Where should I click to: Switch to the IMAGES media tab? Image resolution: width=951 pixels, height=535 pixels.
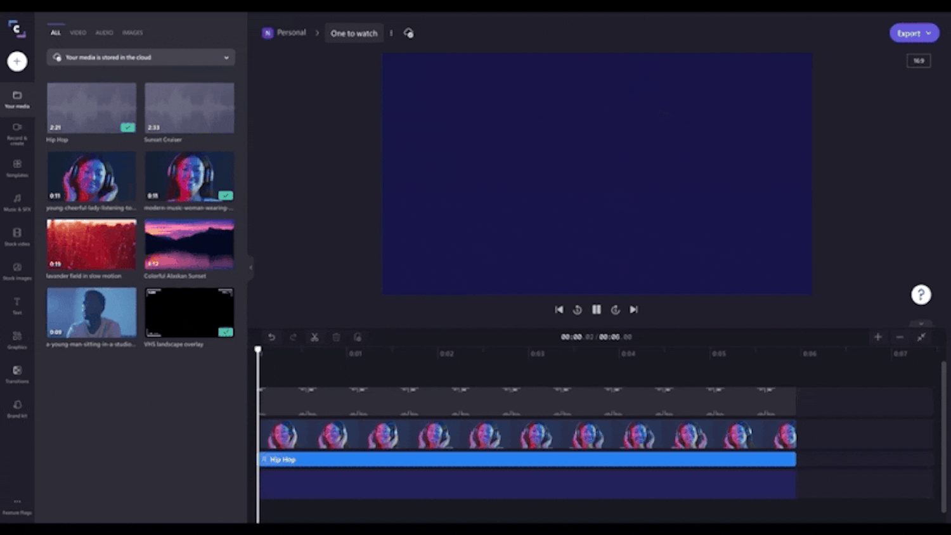pyautogui.click(x=133, y=32)
